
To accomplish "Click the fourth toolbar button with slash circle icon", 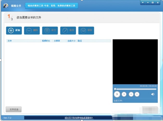I will (x=68, y=31).
